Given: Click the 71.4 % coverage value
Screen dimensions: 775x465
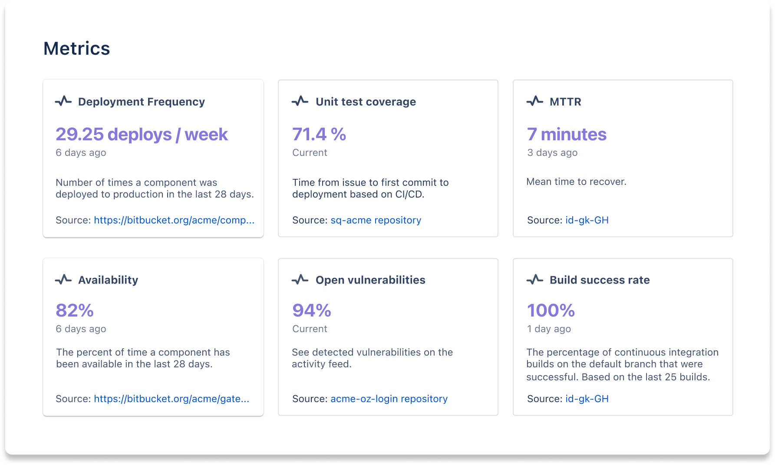Looking at the screenshot, I should pyautogui.click(x=319, y=134).
